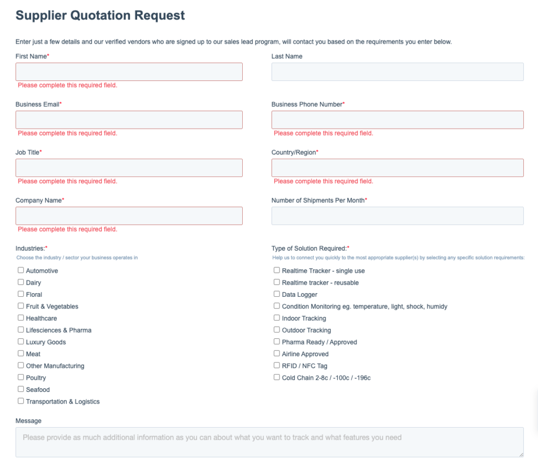Open Number of Shipments Per Month field
Viewport: 538px width, 466px height.
pyautogui.click(x=397, y=216)
